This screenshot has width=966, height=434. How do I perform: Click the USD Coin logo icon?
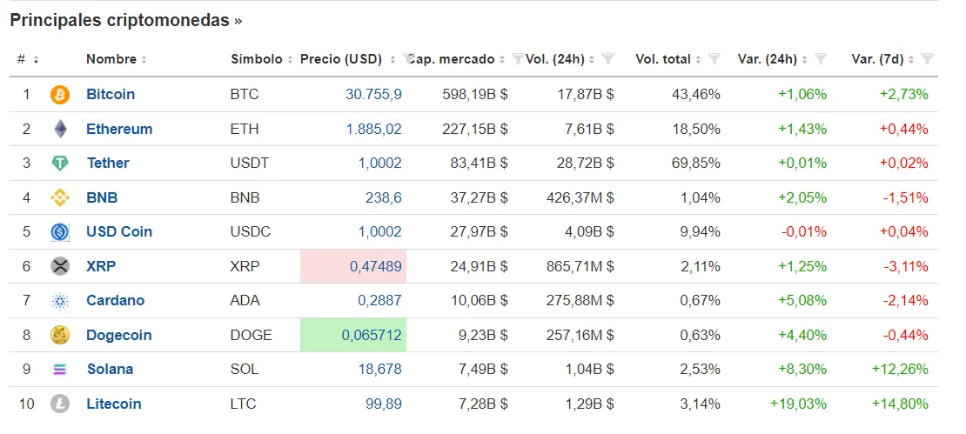[60, 232]
